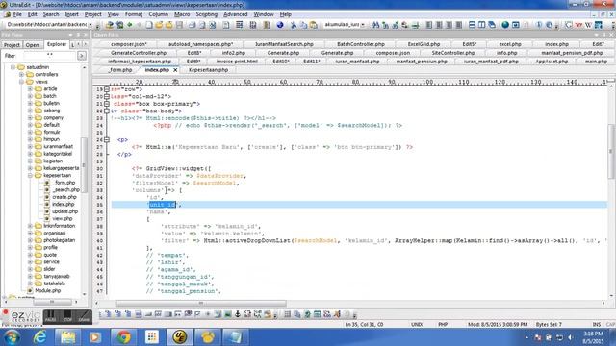Click the green Forward arrow toolbar icon
Image resolution: width=616 pixels, height=346 pixels.
coord(130,25)
